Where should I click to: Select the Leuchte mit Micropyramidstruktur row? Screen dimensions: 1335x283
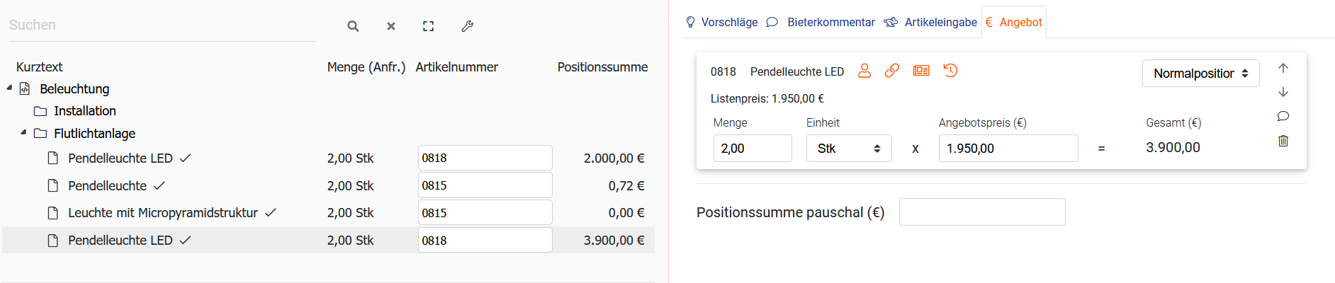click(x=162, y=213)
